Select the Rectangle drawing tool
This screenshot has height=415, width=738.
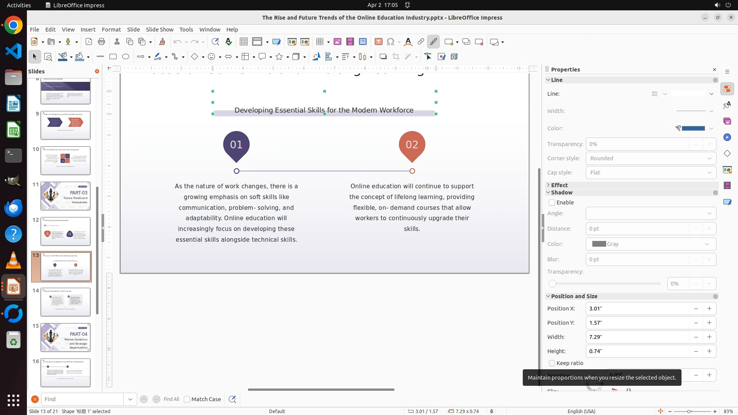pyautogui.click(x=113, y=57)
